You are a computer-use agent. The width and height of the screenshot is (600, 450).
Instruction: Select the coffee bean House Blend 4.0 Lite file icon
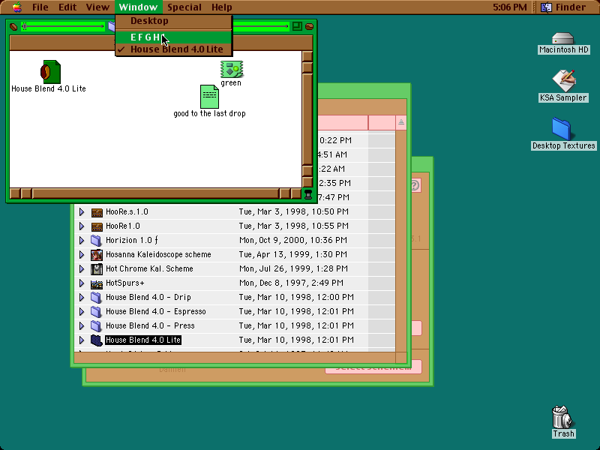click(x=50, y=71)
